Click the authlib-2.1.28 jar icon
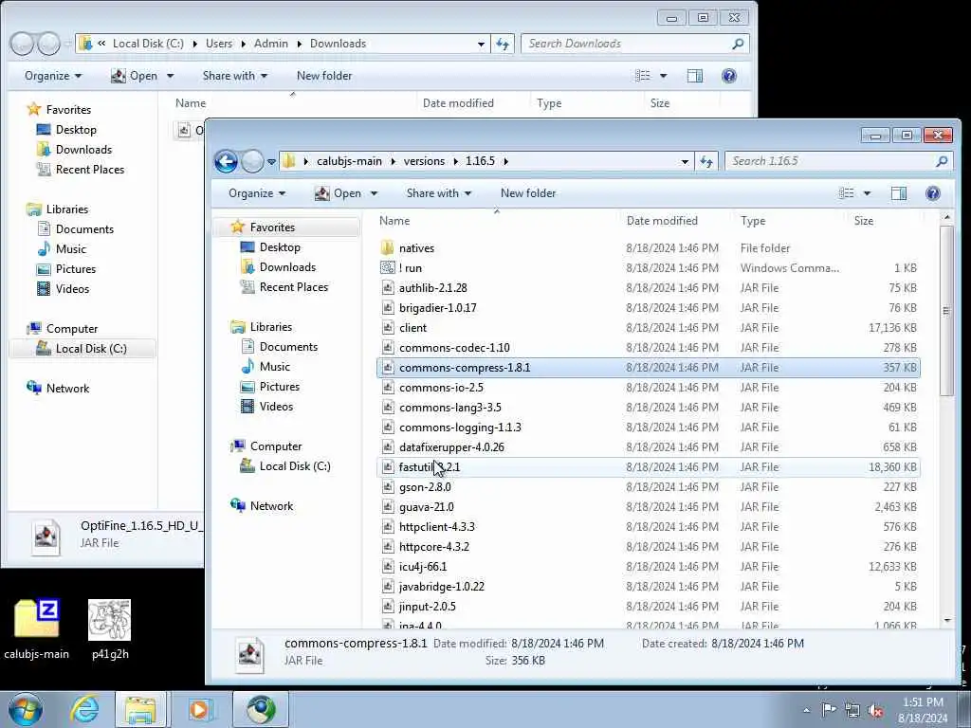Screen dimensions: 971x728 tap(388, 288)
